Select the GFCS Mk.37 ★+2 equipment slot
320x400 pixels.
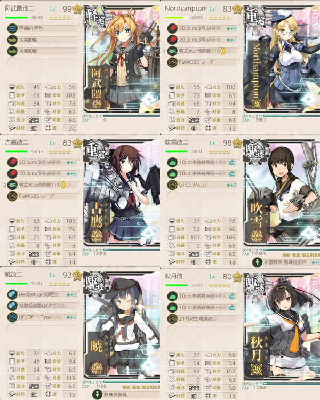[x=202, y=185]
